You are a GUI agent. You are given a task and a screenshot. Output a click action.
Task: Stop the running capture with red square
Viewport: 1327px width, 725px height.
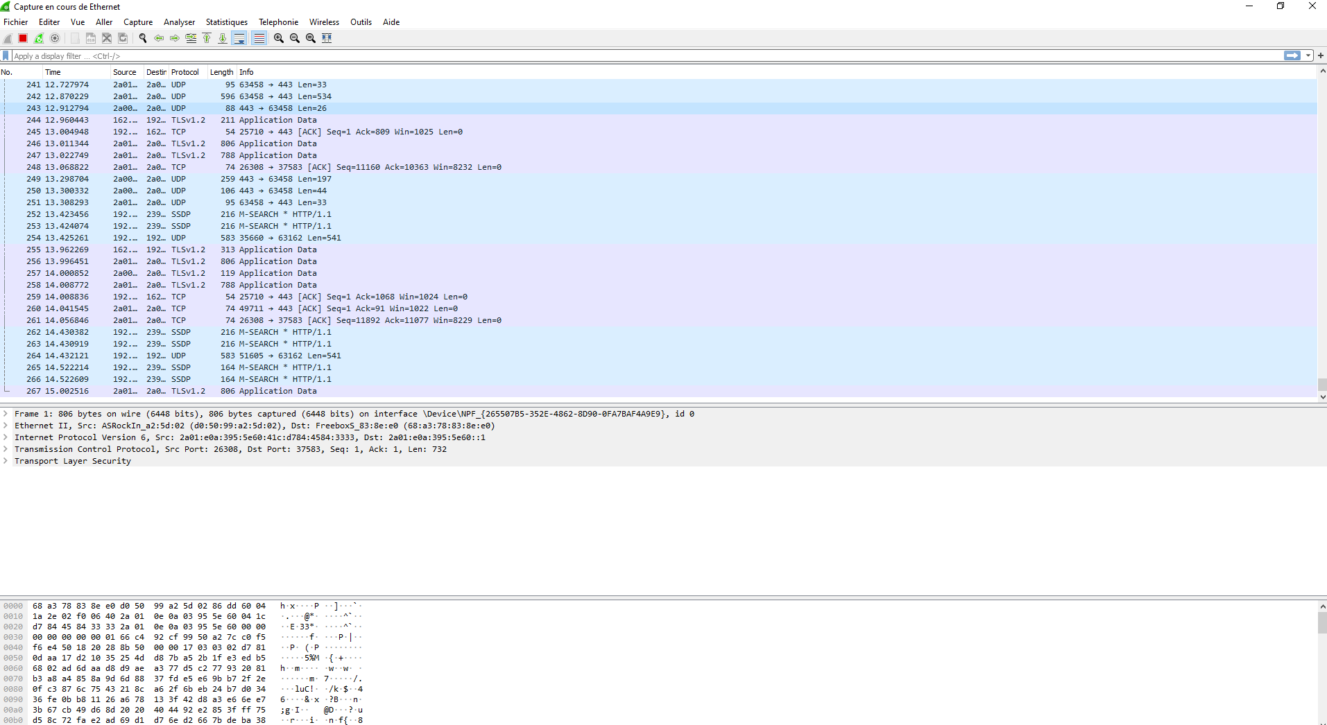click(x=23, y=38)
